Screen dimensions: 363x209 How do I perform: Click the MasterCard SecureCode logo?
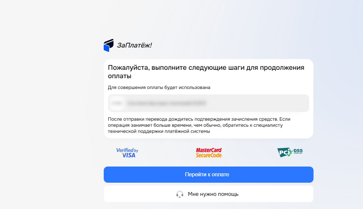(x=209, y=153)
